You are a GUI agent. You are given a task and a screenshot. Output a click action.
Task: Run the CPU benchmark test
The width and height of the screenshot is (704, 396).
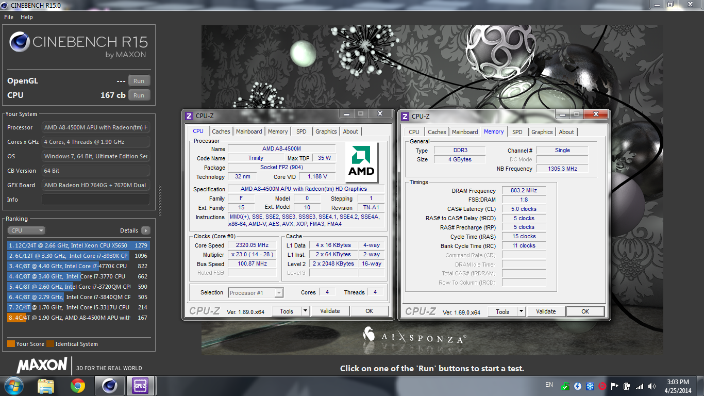point(139,95)
